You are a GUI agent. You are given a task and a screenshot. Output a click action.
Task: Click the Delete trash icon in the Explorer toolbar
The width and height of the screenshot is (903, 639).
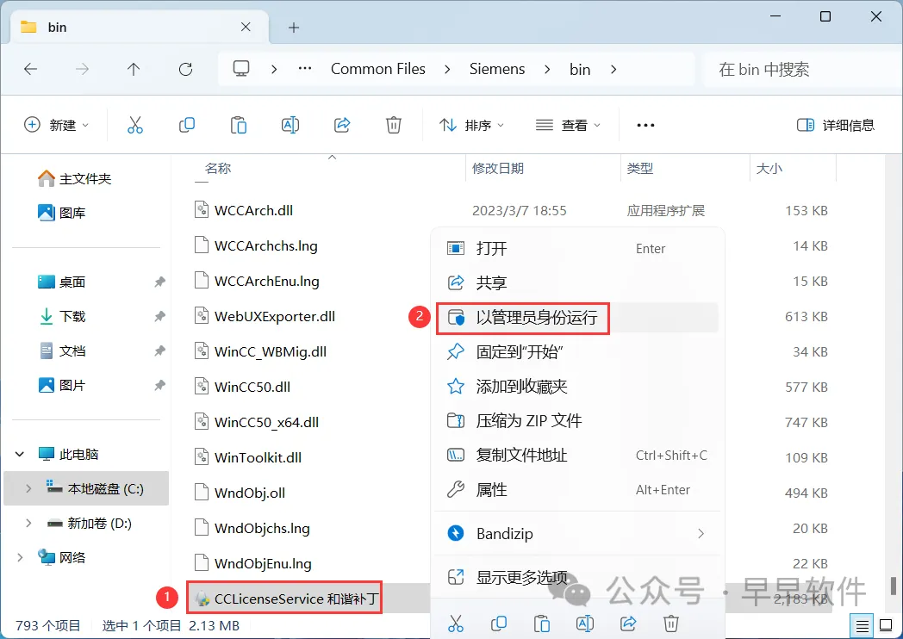tap(394, 125)
